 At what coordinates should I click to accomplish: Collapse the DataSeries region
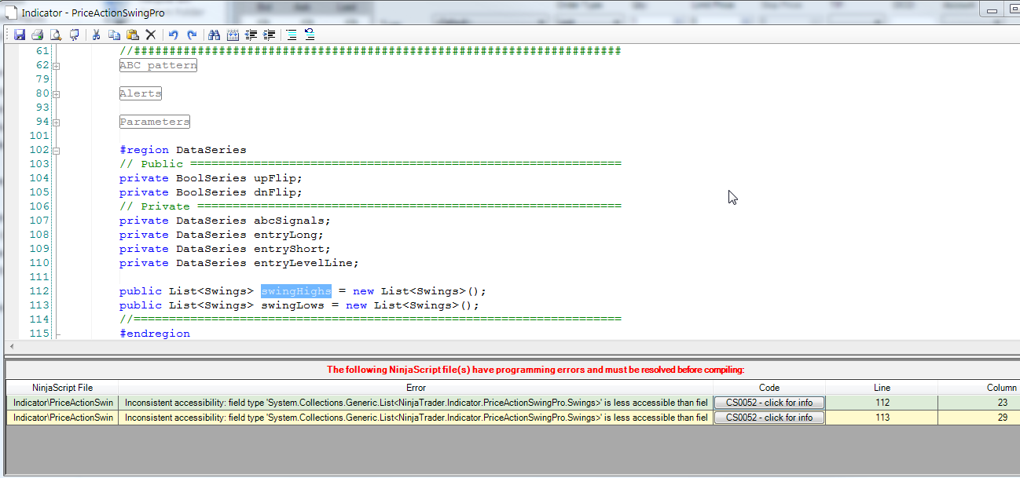pyautogui.click(x=57, y=151)
